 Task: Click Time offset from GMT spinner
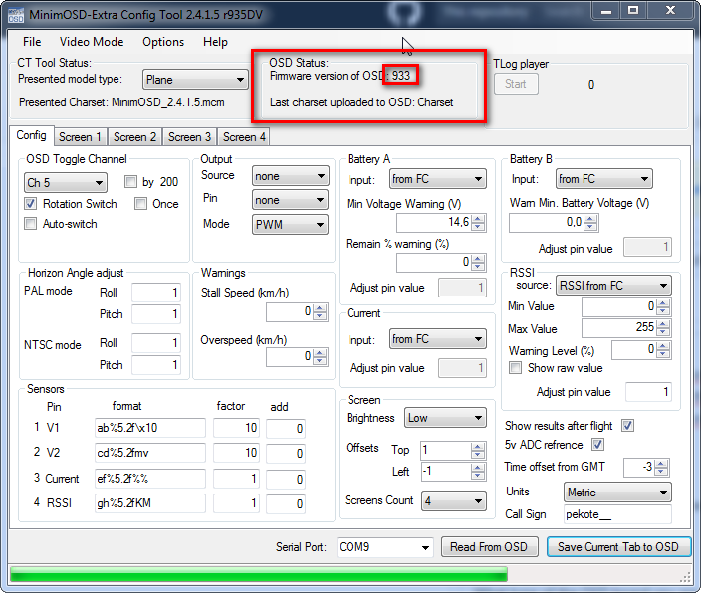661,467
